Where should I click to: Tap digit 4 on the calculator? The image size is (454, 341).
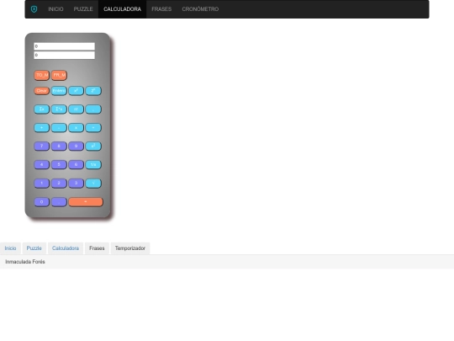41,165
